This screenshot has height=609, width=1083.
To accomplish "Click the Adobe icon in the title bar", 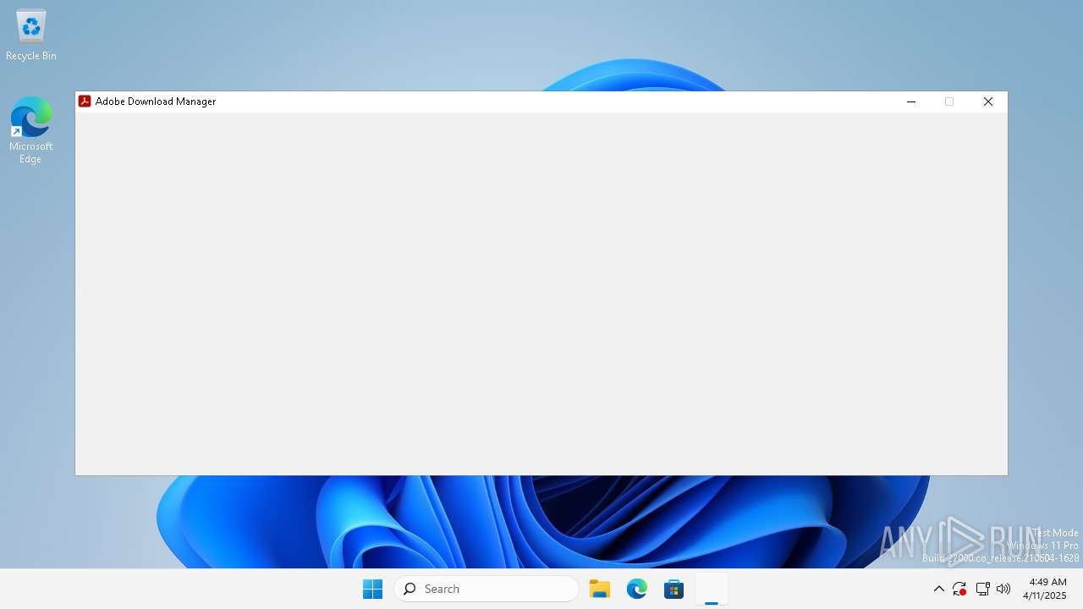I will (85, 101).
